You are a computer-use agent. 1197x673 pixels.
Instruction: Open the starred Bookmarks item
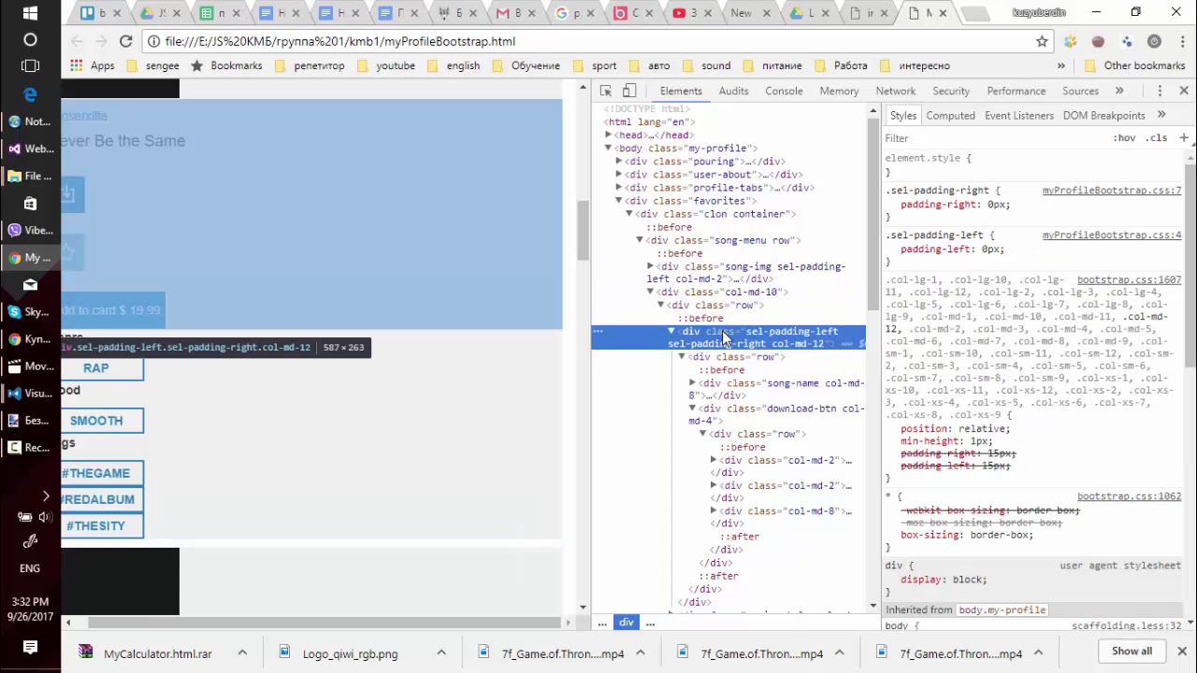point(226,65)
